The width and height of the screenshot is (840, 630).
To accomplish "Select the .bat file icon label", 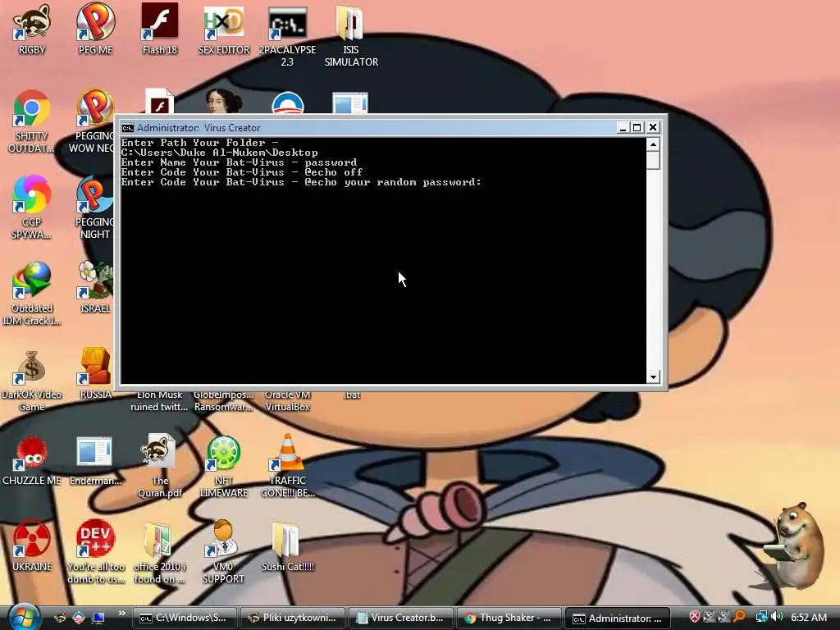I will click(352, 395).
